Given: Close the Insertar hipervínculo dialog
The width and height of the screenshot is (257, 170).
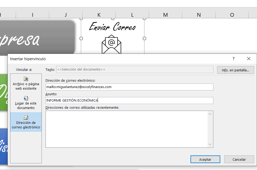Looking at the screenshot, I should [x=249, y=59].
